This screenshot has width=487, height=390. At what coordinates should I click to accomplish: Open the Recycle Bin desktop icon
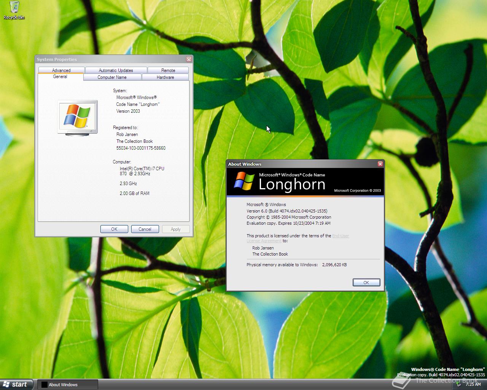(14, 10)
